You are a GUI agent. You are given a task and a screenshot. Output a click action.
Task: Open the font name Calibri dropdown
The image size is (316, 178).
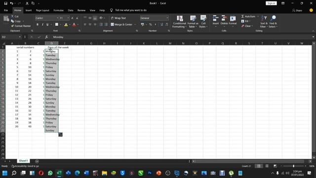(x=57, y=18)
